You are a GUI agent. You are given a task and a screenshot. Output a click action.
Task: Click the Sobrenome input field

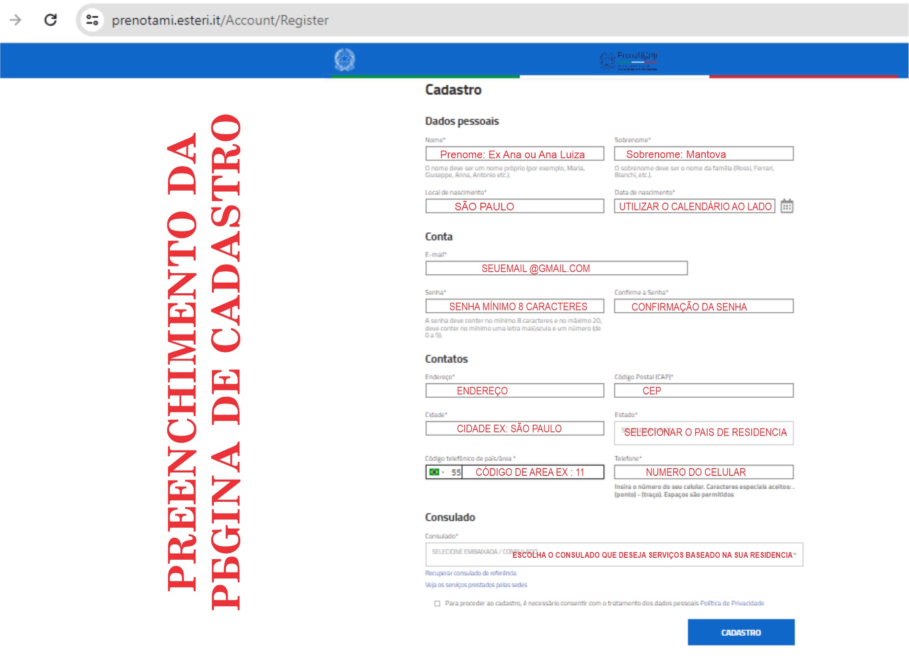pos(704,154)
